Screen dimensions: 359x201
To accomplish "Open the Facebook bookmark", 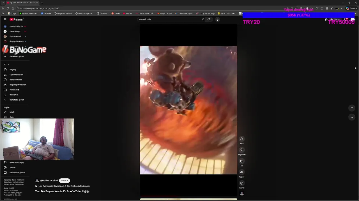I will [46, 13].
